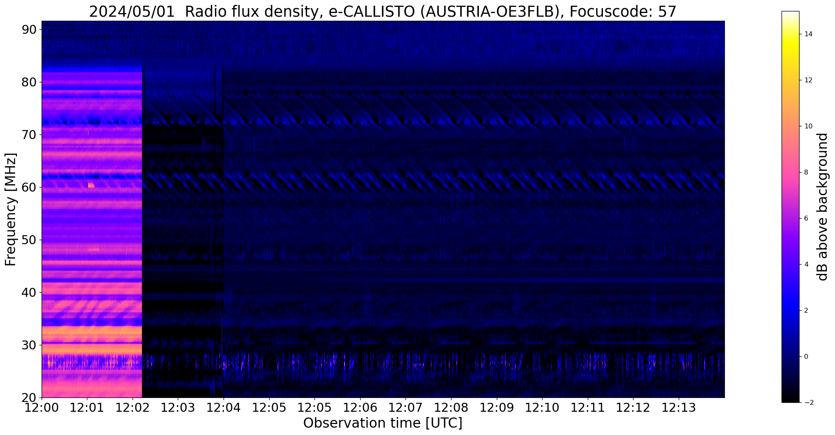Screen dimensions: 835x435
Task: Click the 'Observation time [UTC]' x-axis label
Action: pos(383,423)
